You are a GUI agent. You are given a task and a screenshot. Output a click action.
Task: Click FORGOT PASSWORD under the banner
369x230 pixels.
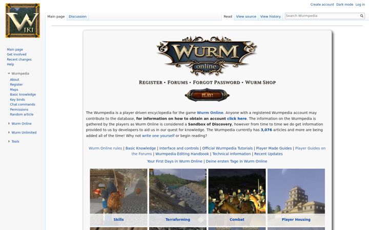coord(216,83)
